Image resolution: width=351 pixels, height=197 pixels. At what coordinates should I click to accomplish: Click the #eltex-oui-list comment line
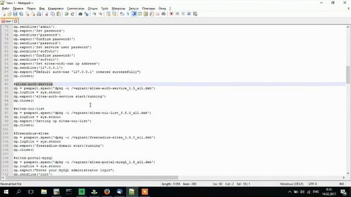click(29, 109)
